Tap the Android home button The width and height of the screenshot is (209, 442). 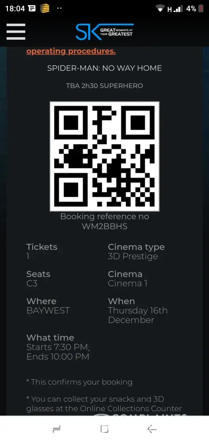coord(104,429)
